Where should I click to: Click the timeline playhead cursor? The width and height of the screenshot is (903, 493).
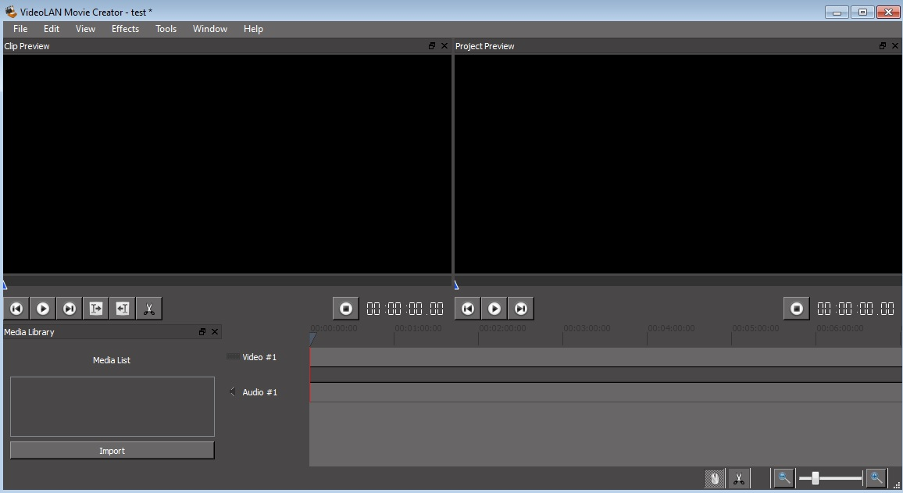click(312, 339)
